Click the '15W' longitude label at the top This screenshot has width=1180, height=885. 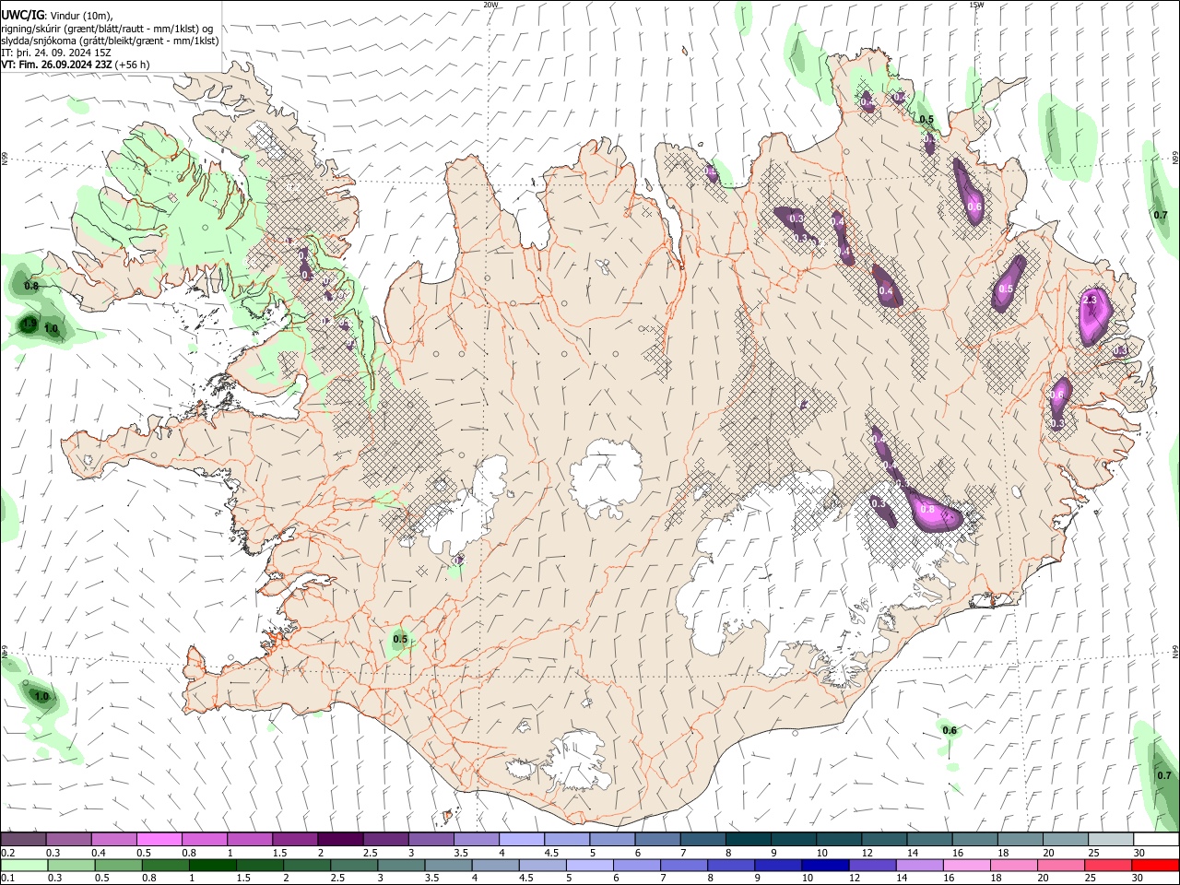click(976, 5)
